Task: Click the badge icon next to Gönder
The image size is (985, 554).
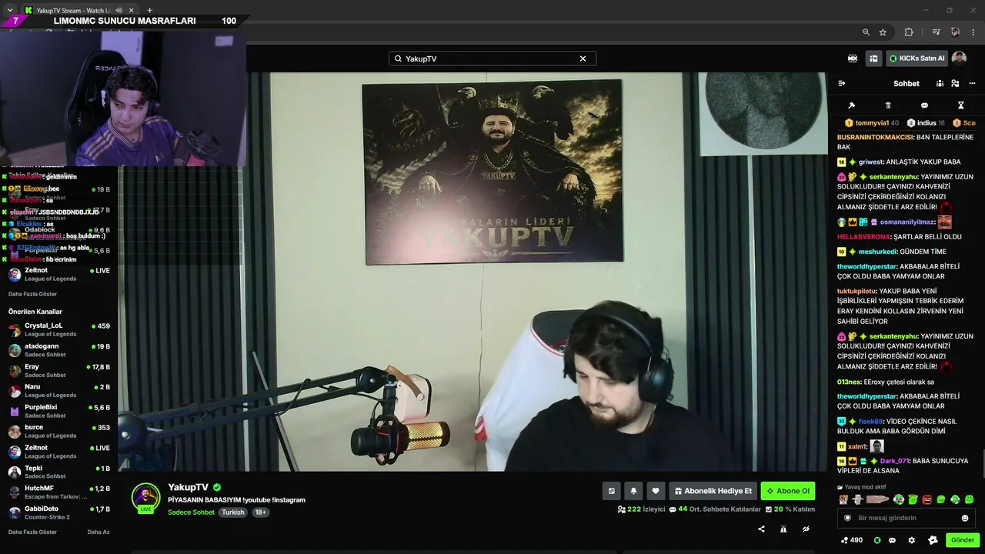Action: (x=933, y=540)
